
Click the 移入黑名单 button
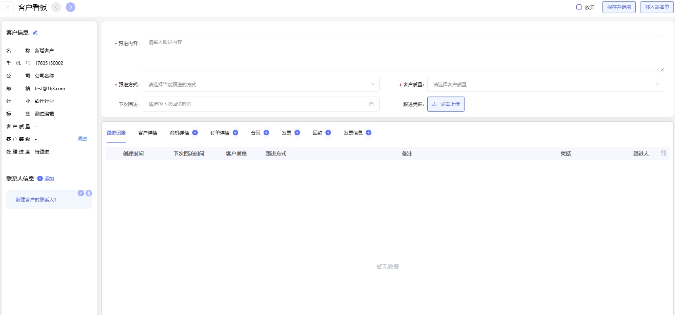(657, 7)
